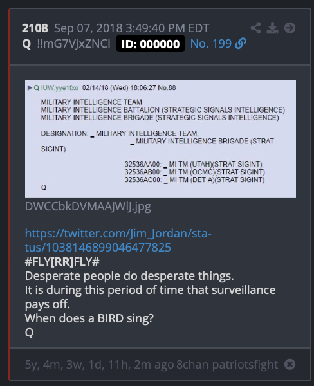This screenshot has width=314, height=386.
Task: Click the #FLY[RR]FLY# hashtag line
Action: [62, 261]
